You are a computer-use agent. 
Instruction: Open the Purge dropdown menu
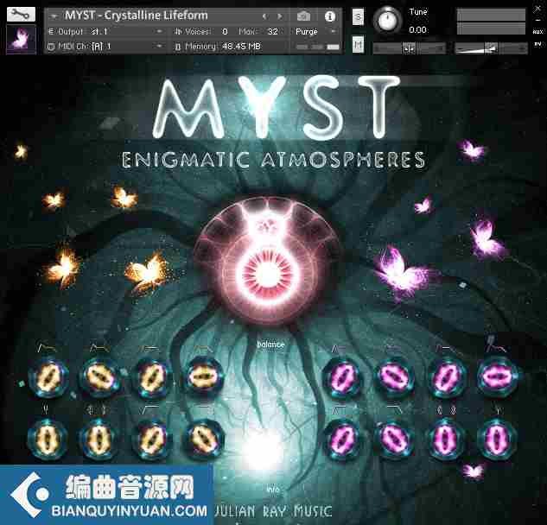(x=316, y=32)
